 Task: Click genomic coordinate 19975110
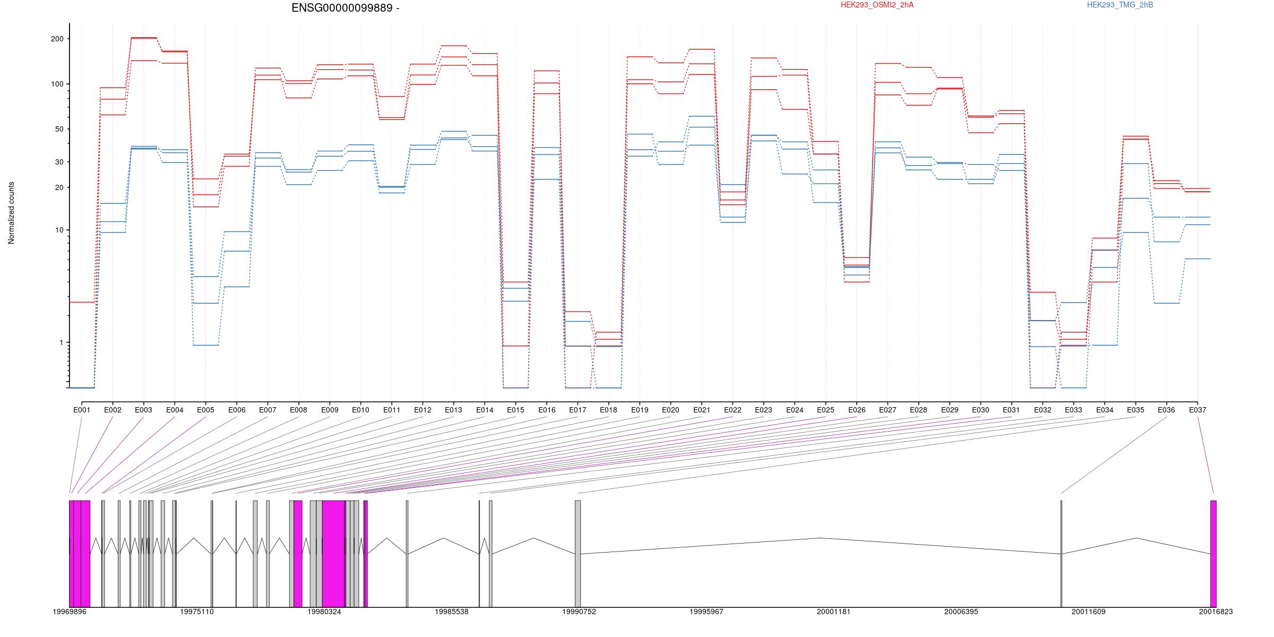197,612
